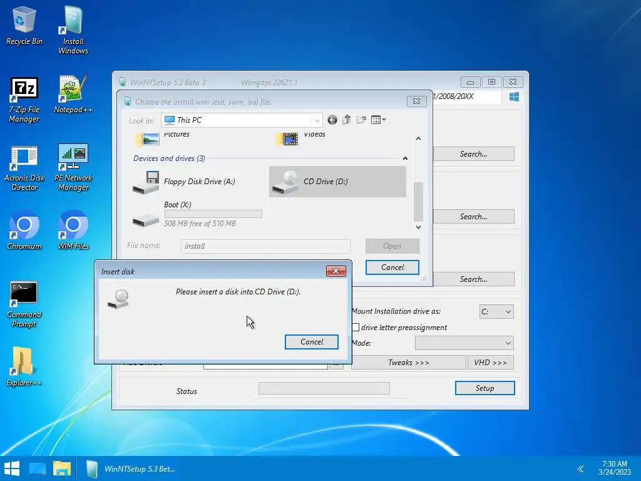Open the Mount Installation drive C: dropdown

pos(496,312)
